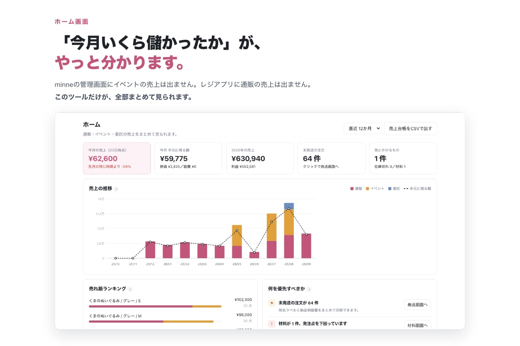Click flag icon for 未発送の注文が 64 件
This screenshot has height=346, width=520.
click(272, 303)
